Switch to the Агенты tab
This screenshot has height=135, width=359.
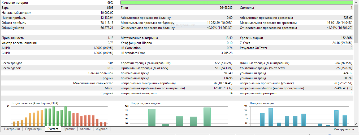point(85,129)
